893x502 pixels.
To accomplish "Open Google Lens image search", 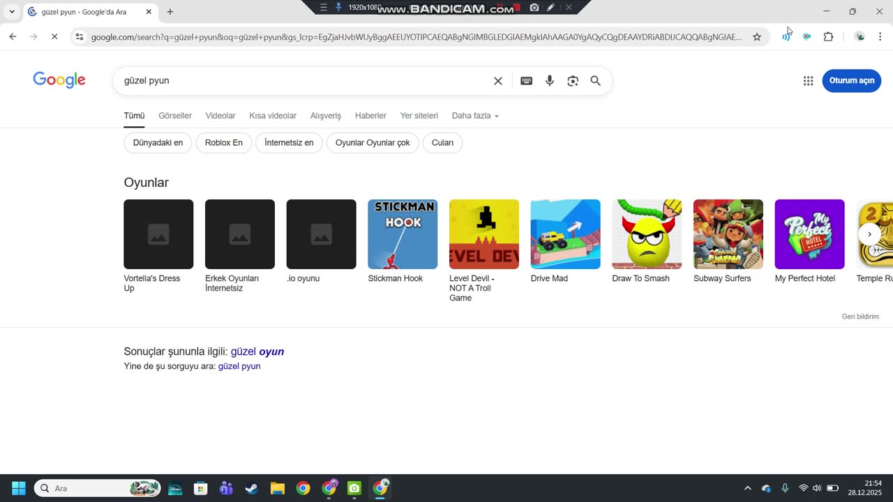I will [573, 81].
